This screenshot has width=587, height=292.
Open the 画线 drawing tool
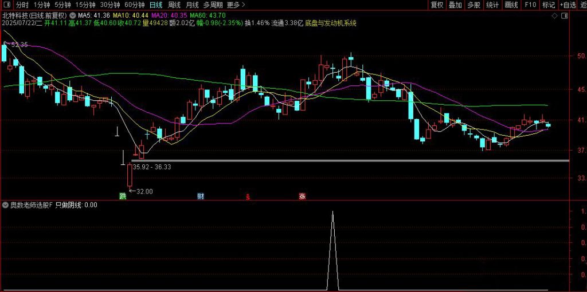click(511, 5)
